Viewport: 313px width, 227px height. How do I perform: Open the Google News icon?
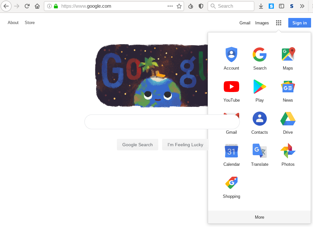pos(288,87)
